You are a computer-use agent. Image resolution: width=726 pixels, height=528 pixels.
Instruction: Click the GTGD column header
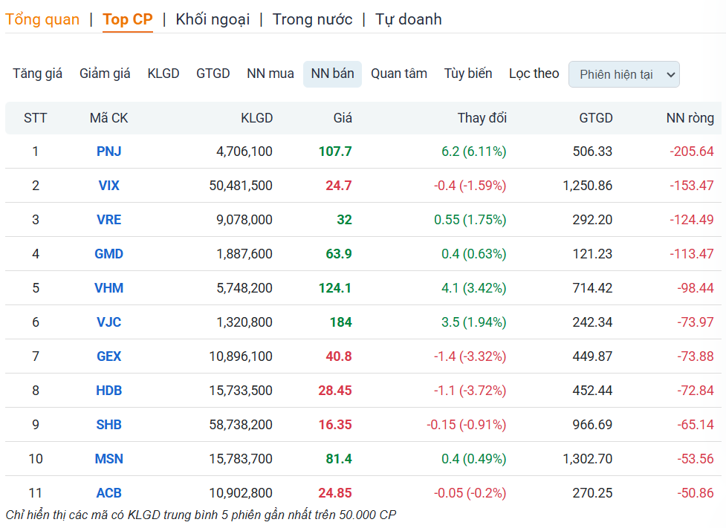tap(596, 118)
